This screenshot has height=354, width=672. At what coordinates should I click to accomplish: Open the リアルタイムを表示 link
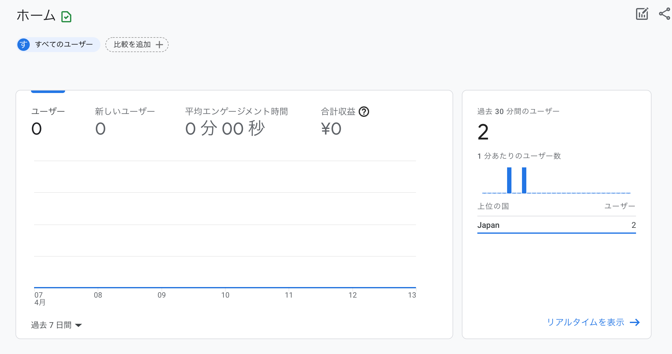(x=585, y=322)
